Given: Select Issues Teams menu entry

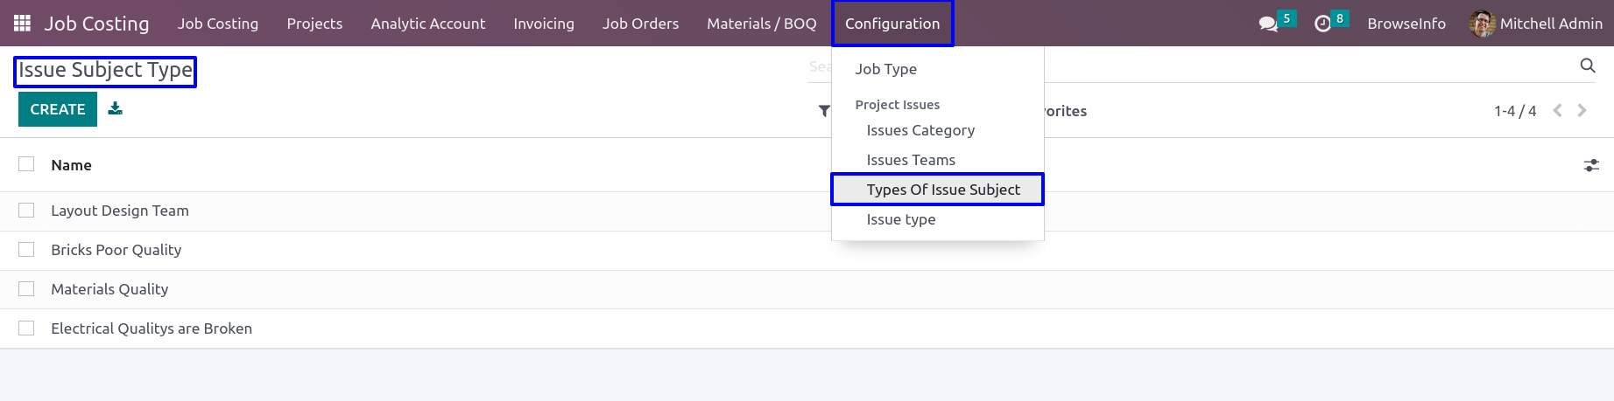Looking at the screenshot, I should (x=937, y=160).
